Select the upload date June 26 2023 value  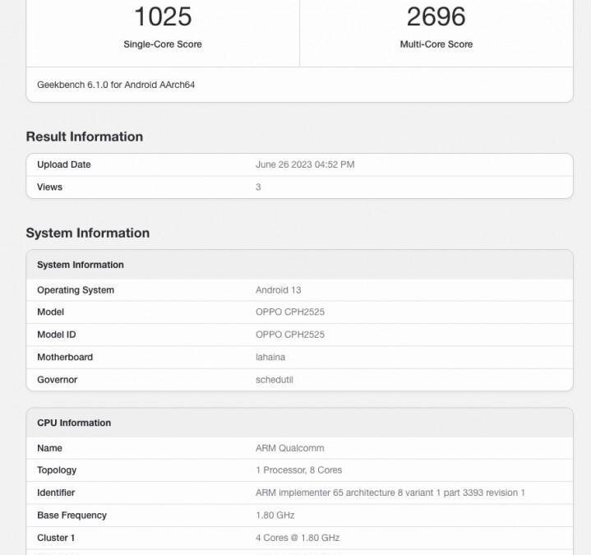pos(305,164)
